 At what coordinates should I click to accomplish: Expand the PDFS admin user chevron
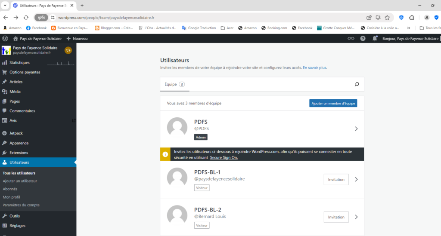click(x=356, y=129)
